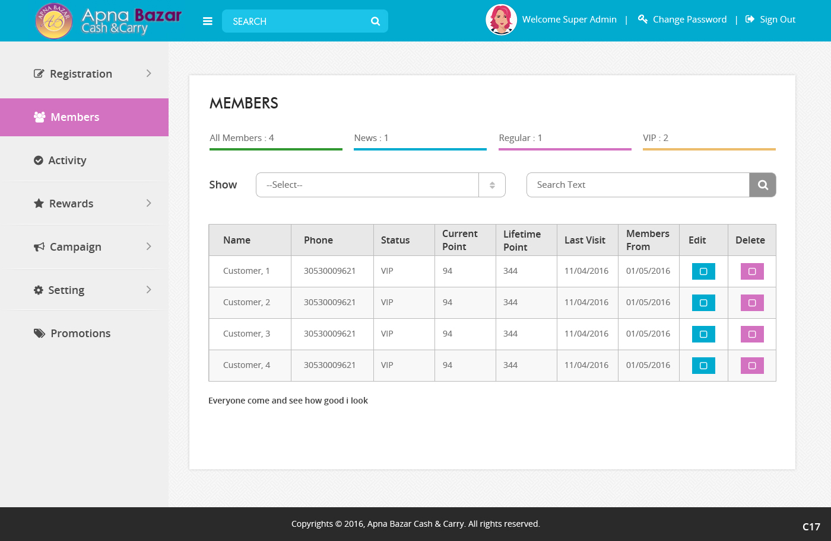Viewport: 831px width, 541px height.
Task: Click the hamburger menu icon in header
Action: click(208, 21)
